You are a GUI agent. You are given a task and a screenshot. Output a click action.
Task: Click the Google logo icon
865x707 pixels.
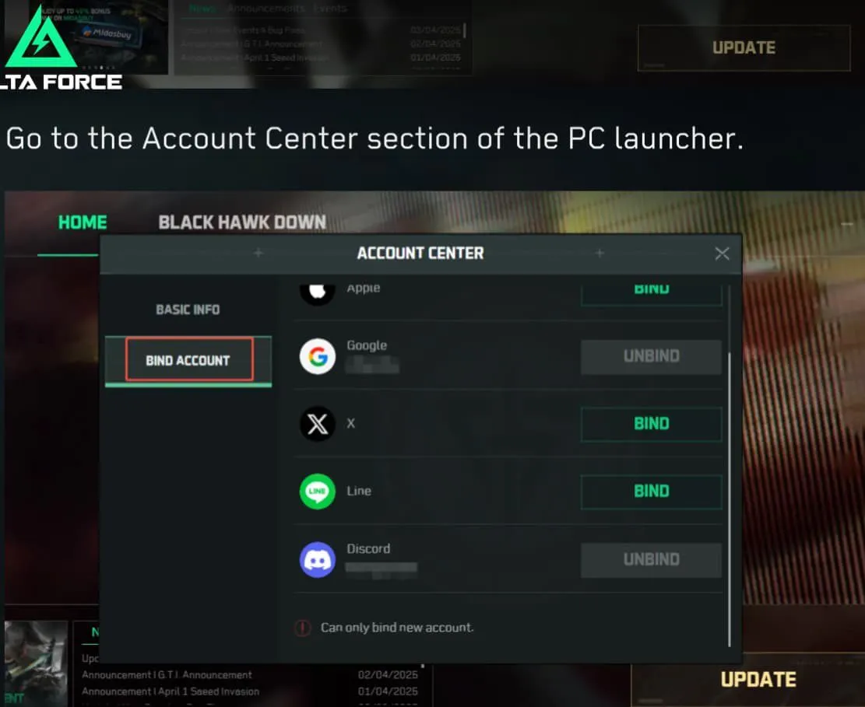click(317, 356)
